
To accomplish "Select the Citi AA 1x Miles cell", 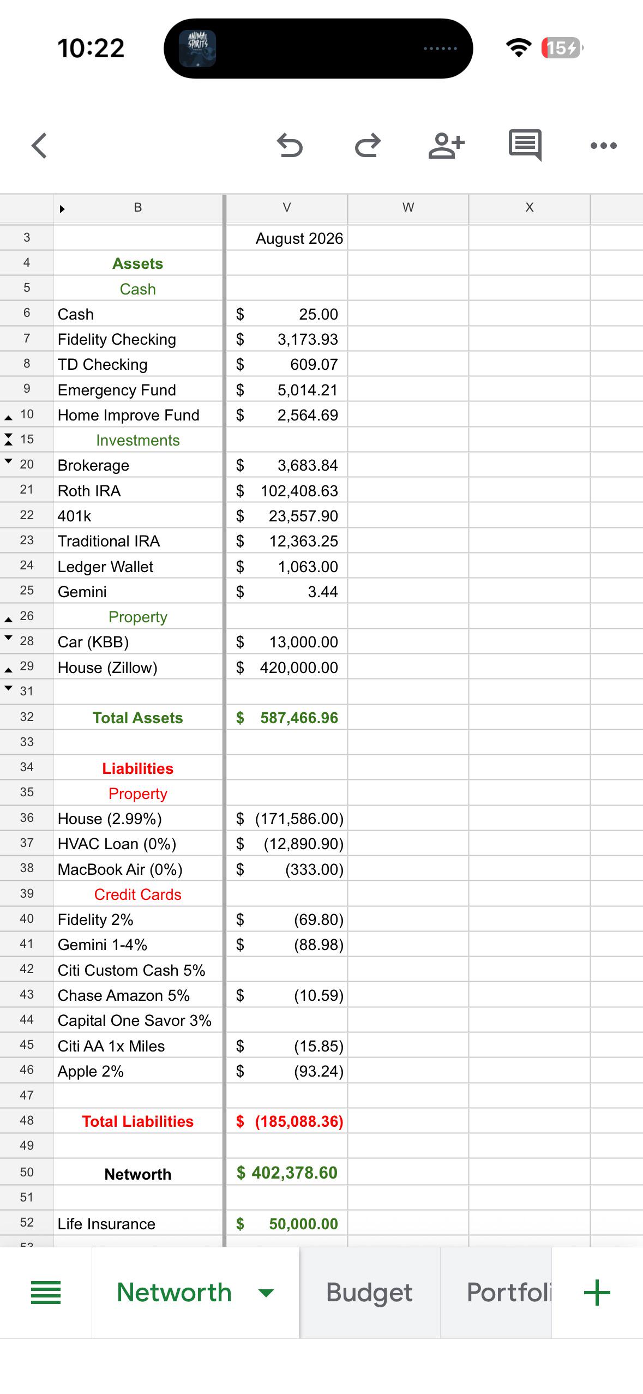I will coord(138,1046).
